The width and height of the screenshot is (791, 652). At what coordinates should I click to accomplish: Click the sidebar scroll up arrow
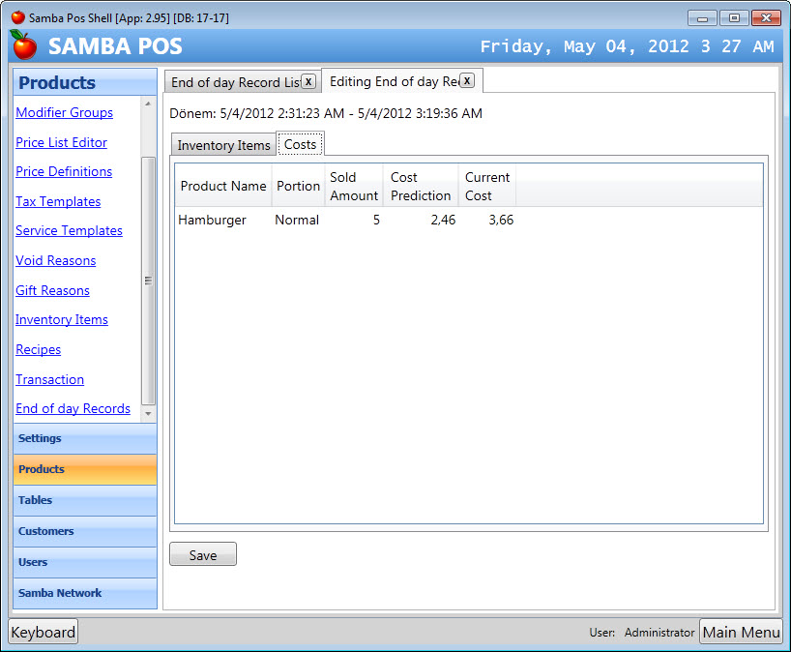click(148, 104)
